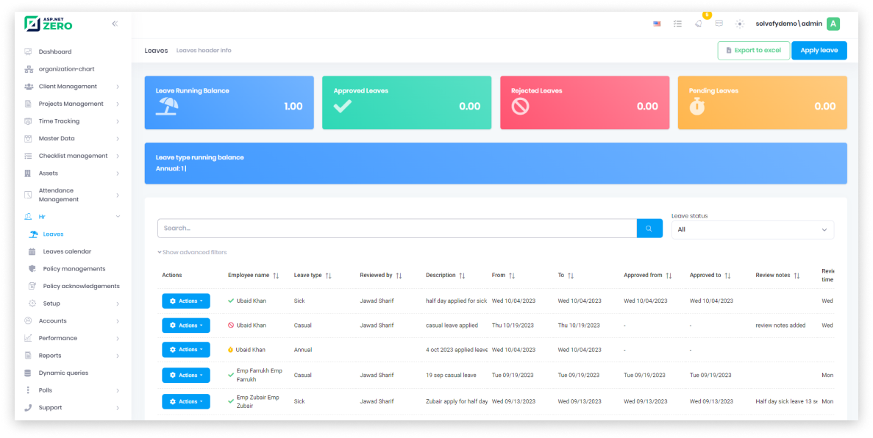Expand Show advanced filters
This screenshot has height=438, width=873.
[x=192, y=252]
